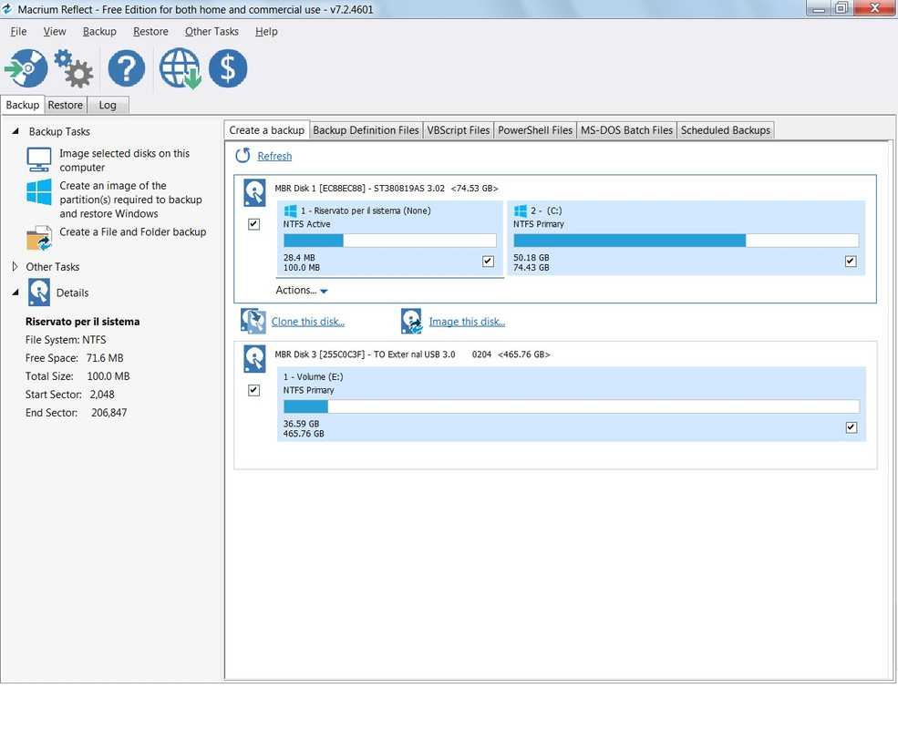
Task: Open the Help menu
Action: tap(266, 32)
